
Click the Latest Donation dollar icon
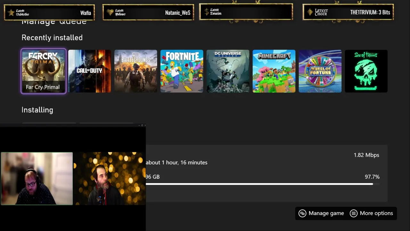[x=207, y=12]
